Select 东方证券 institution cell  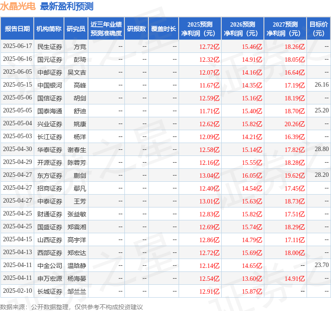tap(50, 175)
